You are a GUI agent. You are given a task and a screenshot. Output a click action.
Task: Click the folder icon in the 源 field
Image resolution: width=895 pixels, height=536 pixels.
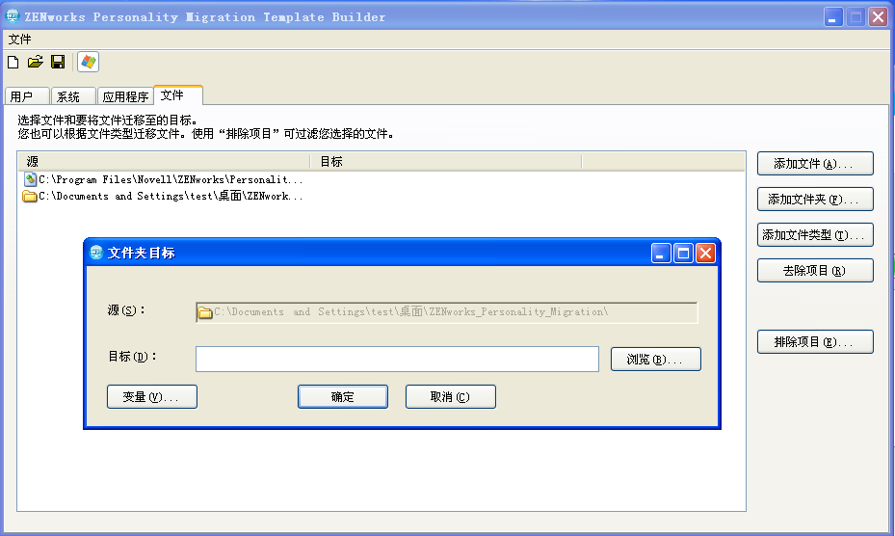point(205,312)
